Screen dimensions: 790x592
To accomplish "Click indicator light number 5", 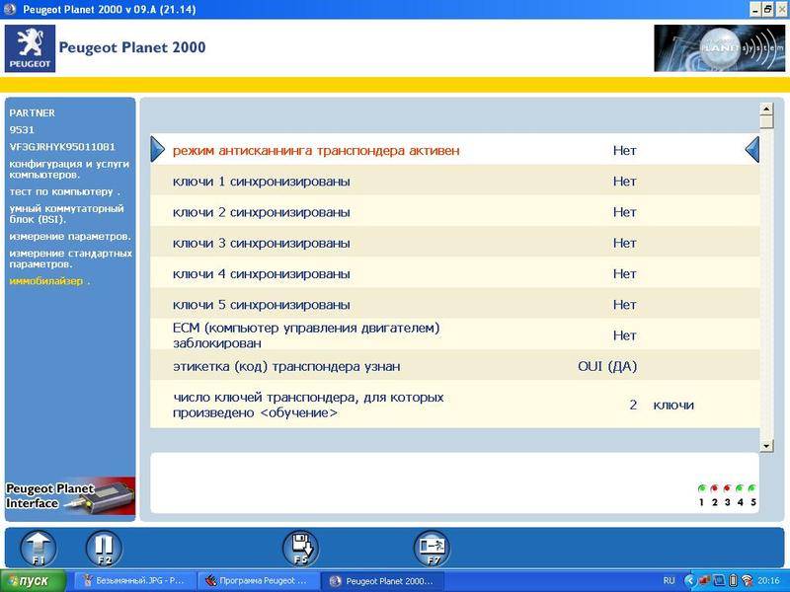I will pyautogui.click(x=752, y=489).
